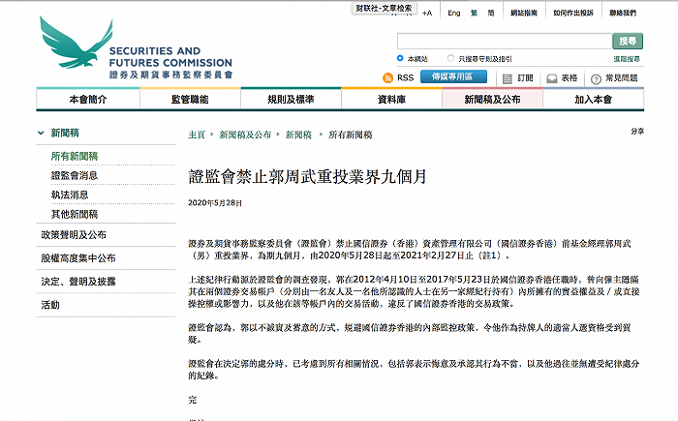Image resolution: width=678 pixels, height=421 pixels.
Task: Switch language to Eng
Action: click(x=452, y=13)
